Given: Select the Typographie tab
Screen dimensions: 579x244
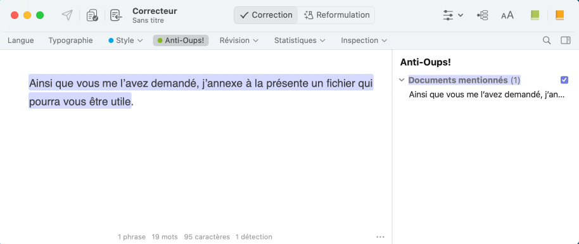Looking at the screenshot, I should click(x=70, y=40).
